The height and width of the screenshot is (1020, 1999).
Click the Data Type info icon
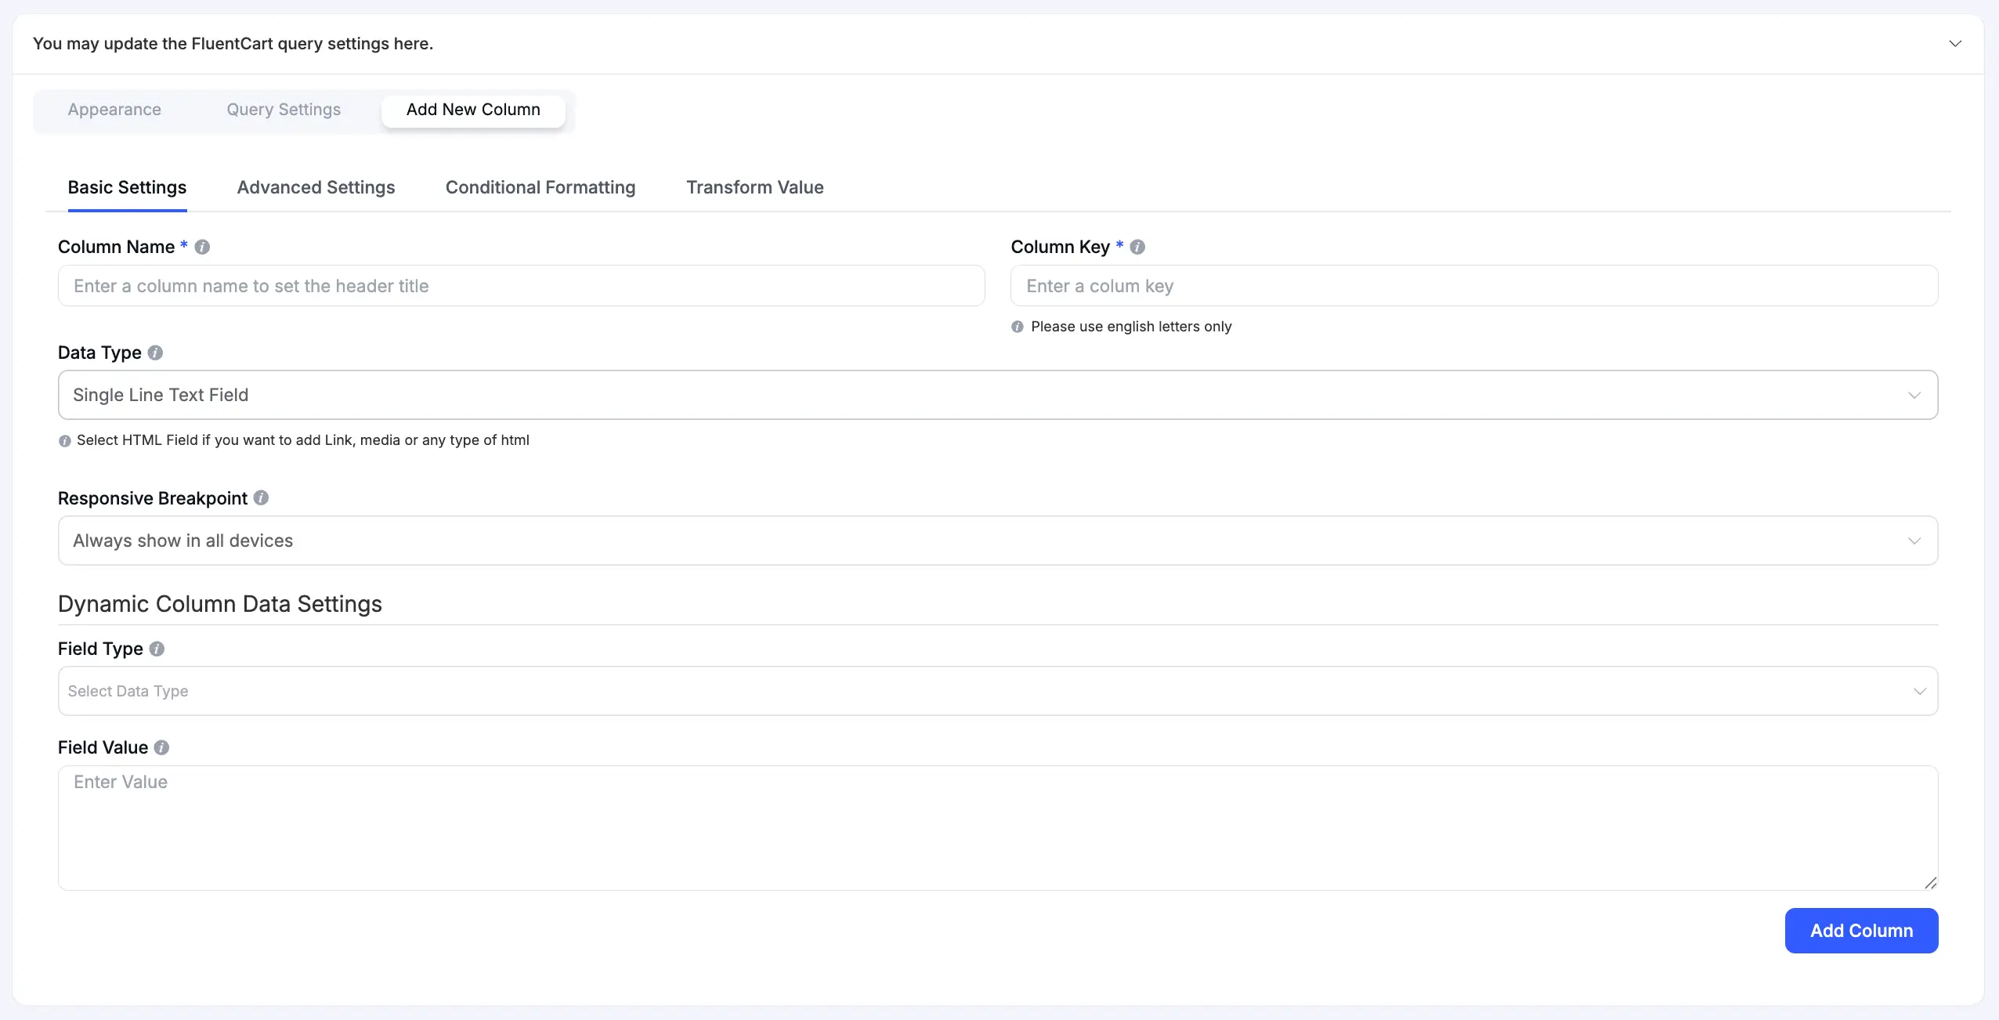(x=155, y=353)
